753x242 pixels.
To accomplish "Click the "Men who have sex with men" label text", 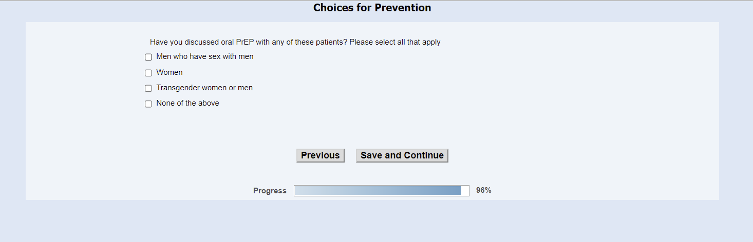I will [204, 56].
